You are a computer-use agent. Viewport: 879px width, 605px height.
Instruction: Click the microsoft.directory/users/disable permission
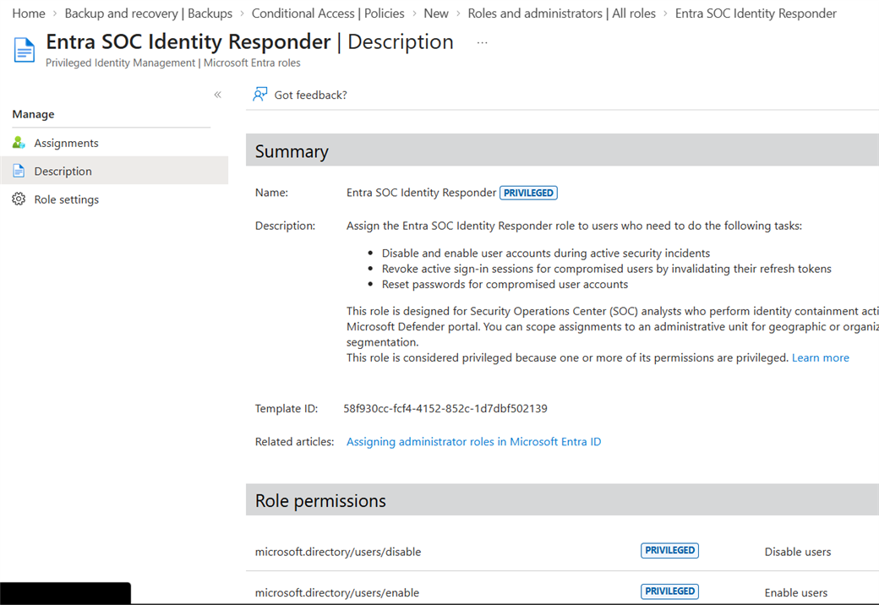(x=338, y=552)
